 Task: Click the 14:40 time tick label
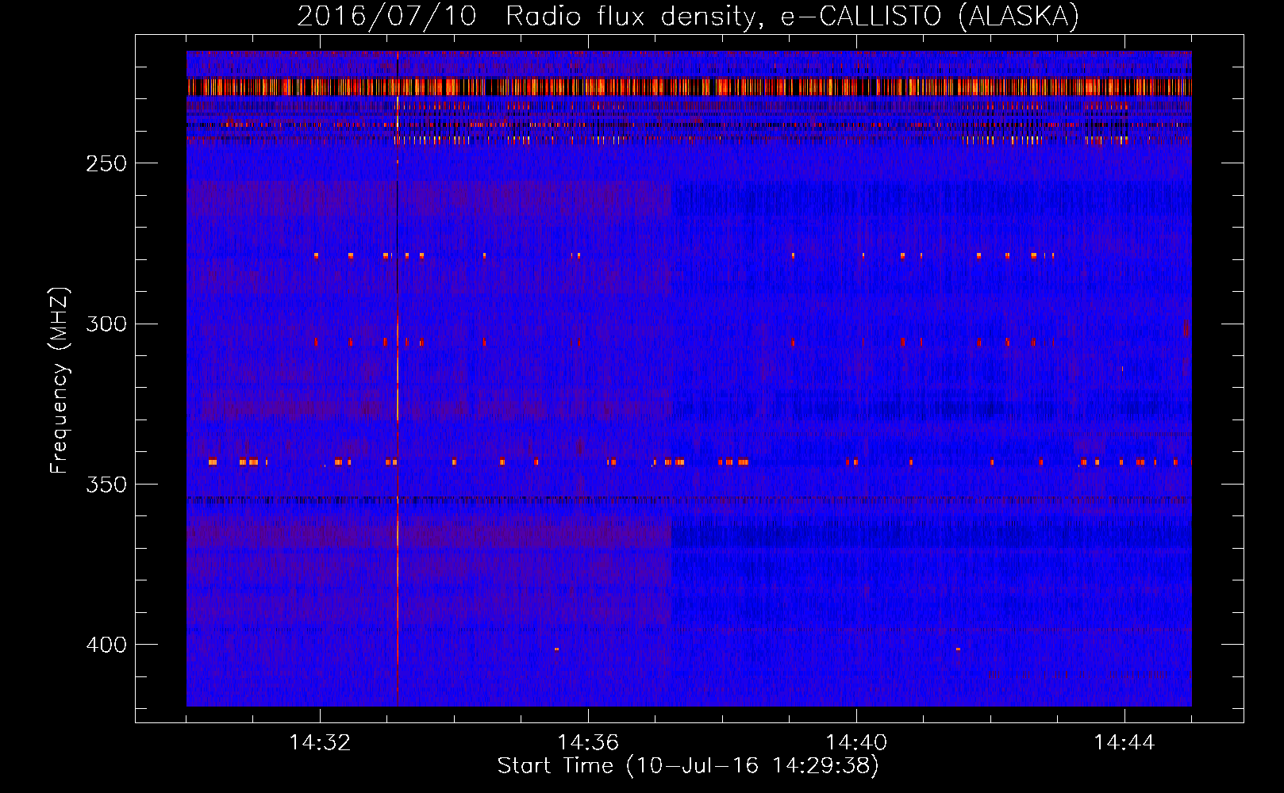coord(856,743)
